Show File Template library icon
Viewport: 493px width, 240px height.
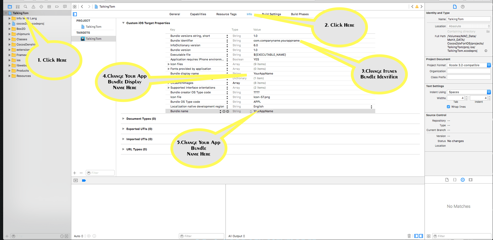pos(447,180)
